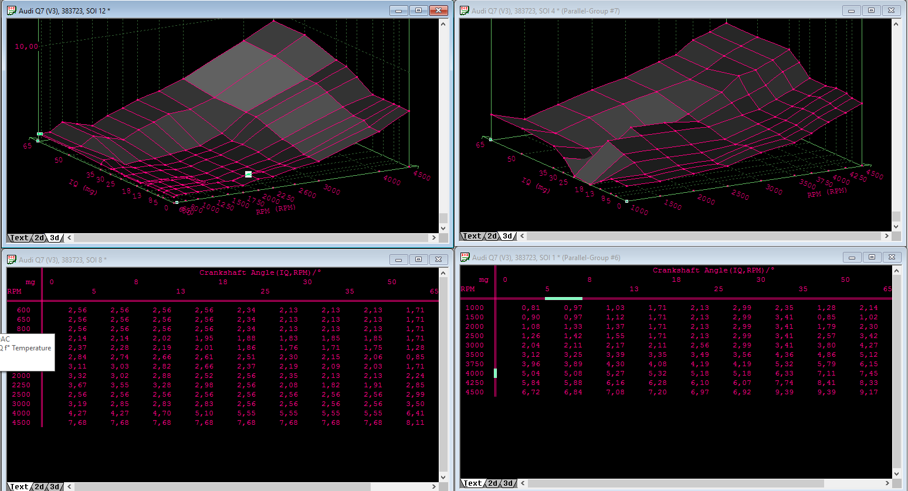
Task: Click the SOI 4 window title icon
Action: (465, 11)
